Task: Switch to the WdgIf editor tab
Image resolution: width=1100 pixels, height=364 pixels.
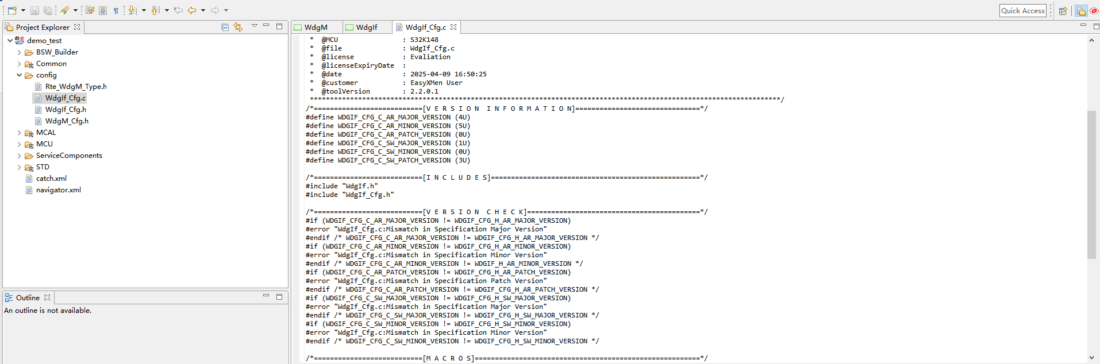Action: tap(366, 28)
